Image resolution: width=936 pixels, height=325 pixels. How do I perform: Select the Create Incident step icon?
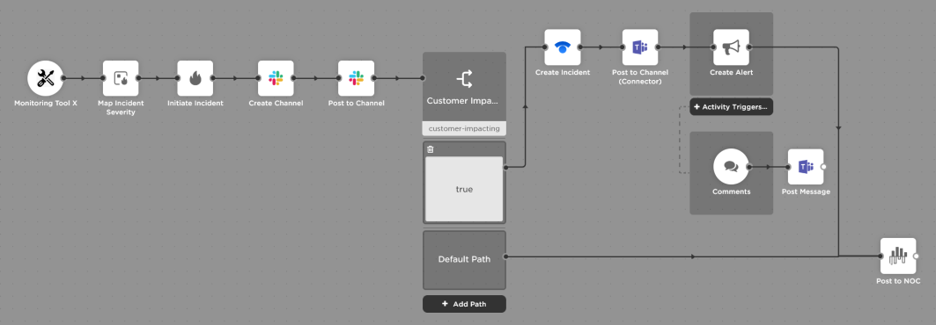[x=563, y=47]
